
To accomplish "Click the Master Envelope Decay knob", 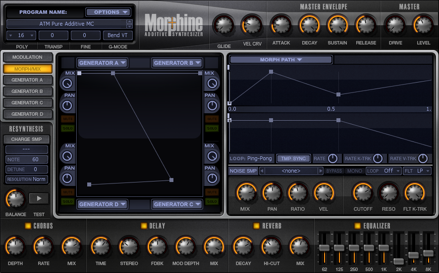I will coord(309,25).
